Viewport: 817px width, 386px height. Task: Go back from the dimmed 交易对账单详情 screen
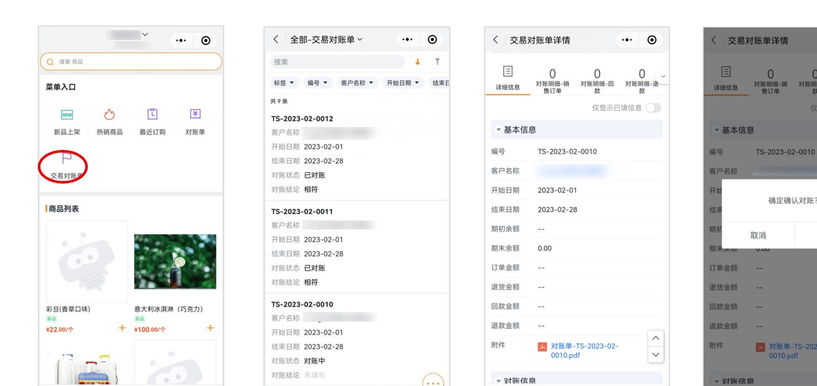click(713, 40)
